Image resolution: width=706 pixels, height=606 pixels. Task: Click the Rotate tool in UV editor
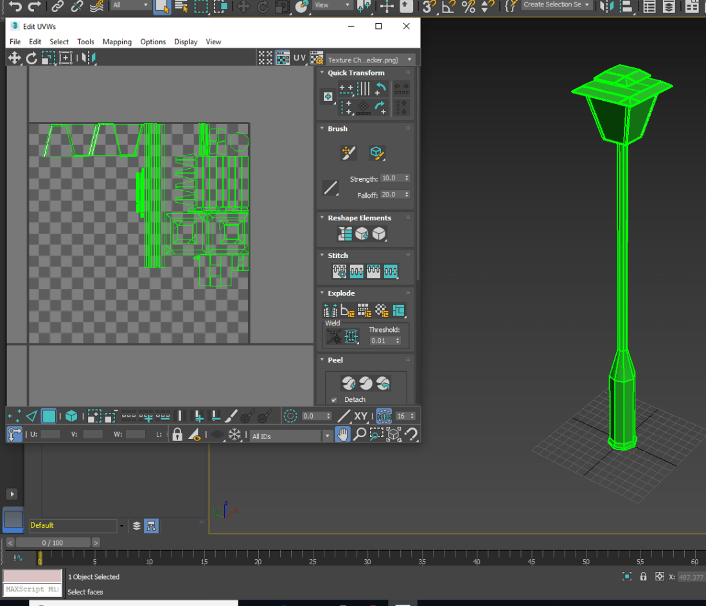click(31, 58)
